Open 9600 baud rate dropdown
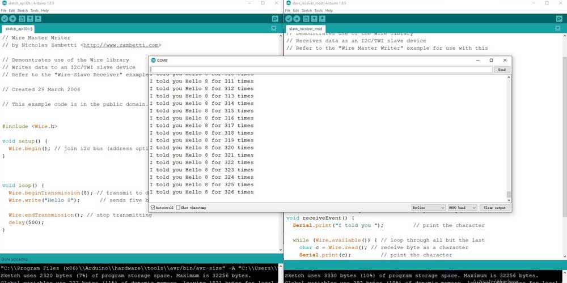This screenshot has width=567, height=283. (x=463, y=208)
